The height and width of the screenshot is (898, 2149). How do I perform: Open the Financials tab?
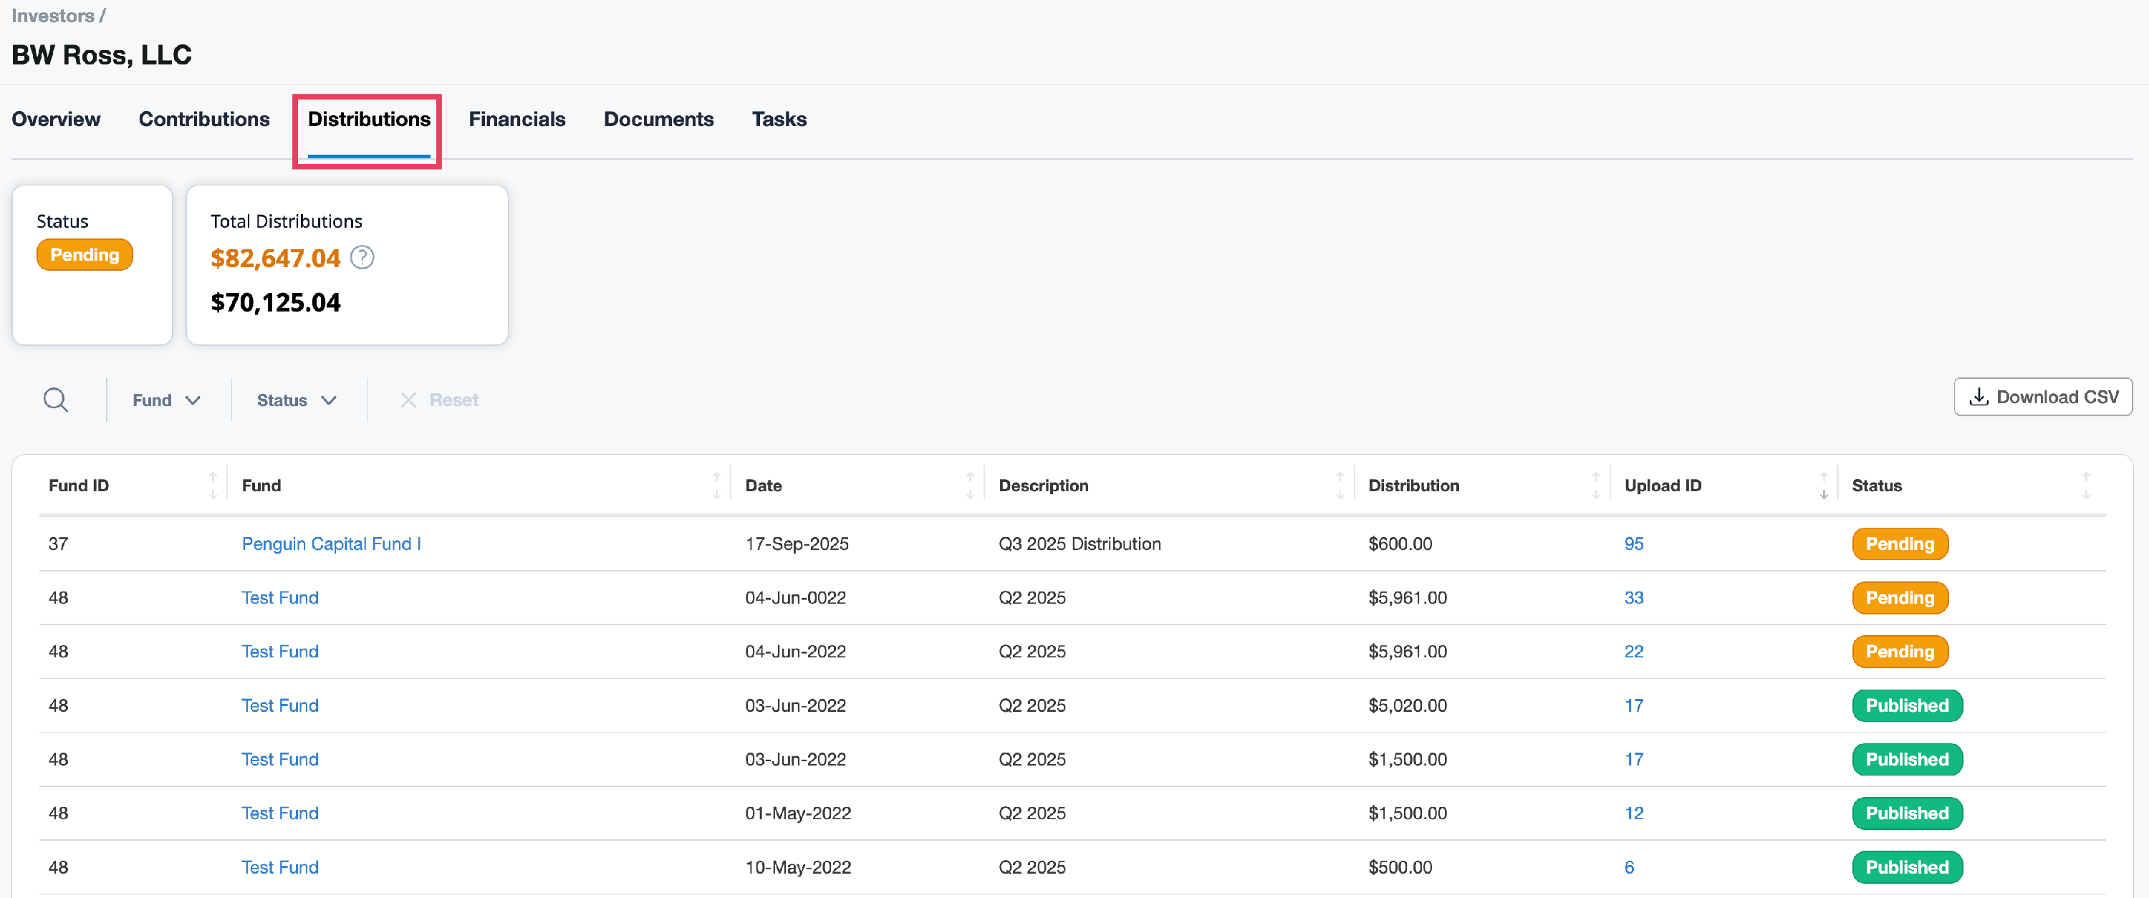516,120
